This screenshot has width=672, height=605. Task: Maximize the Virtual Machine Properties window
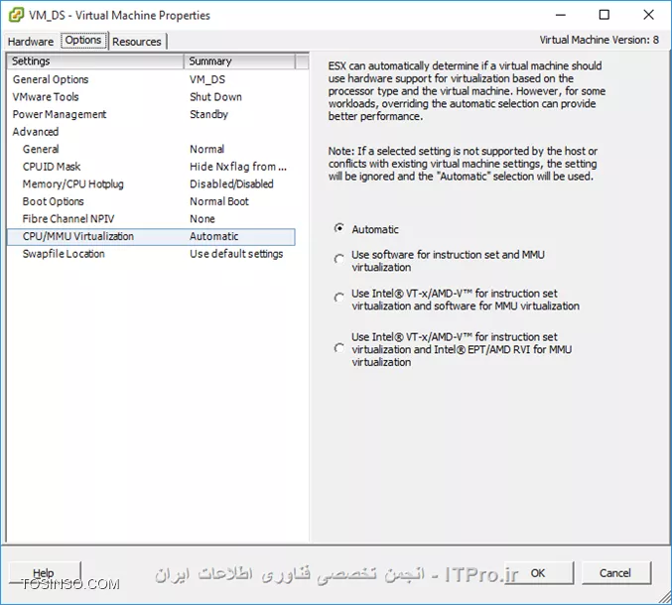click(x=605, y=15)
